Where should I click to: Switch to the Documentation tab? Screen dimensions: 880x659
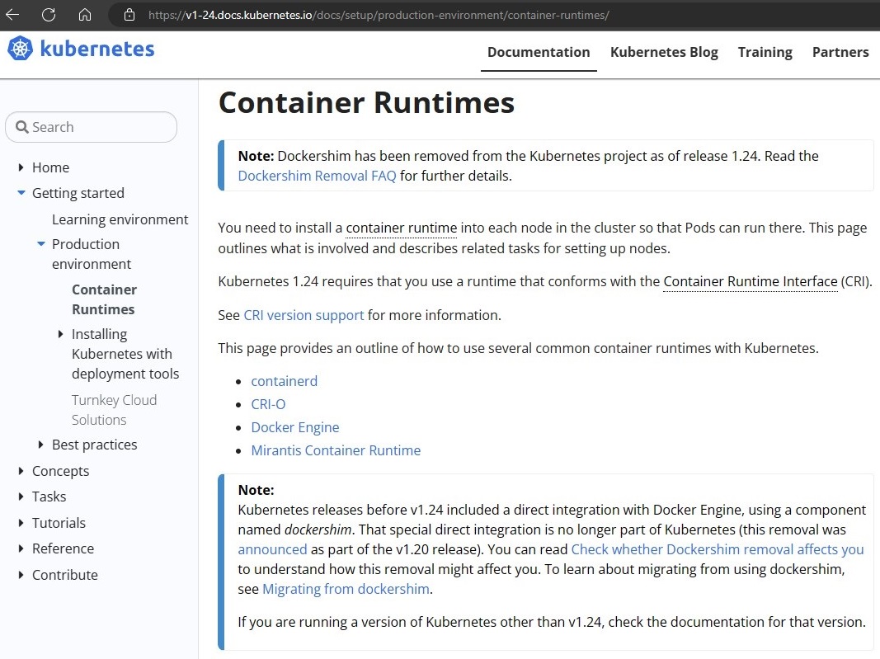click(x=538, y=52)
